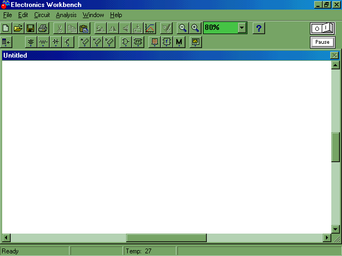The height and width of the screenshot is (256, 342).
Task: Open component properties icon
Action: [x=166, y=28]
